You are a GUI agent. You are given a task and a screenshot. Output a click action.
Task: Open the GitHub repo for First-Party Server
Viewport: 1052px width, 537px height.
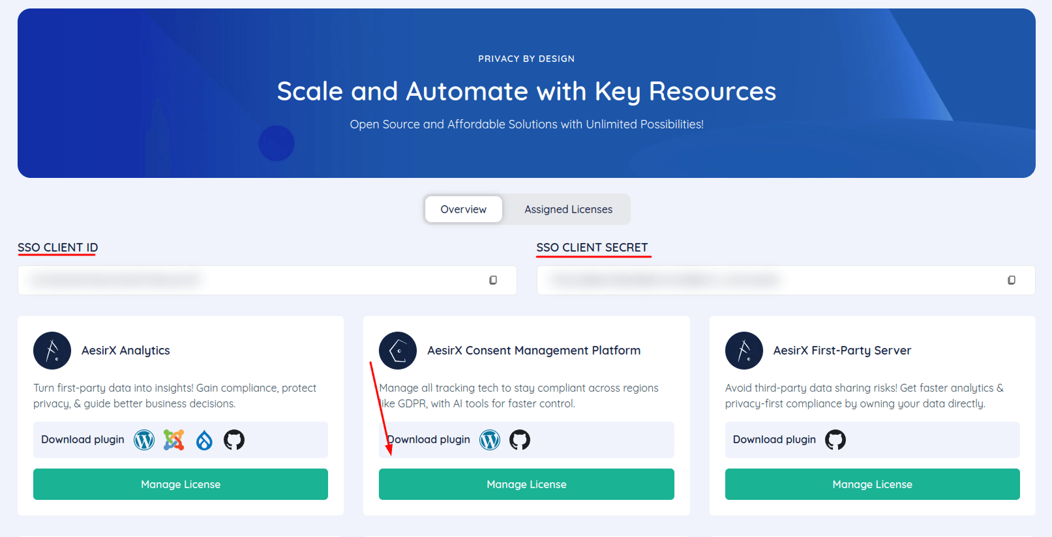[x=835, y=440]
